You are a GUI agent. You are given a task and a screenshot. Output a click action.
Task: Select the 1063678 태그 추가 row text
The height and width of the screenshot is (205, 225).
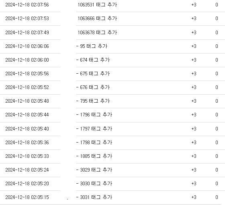[97, 33]
